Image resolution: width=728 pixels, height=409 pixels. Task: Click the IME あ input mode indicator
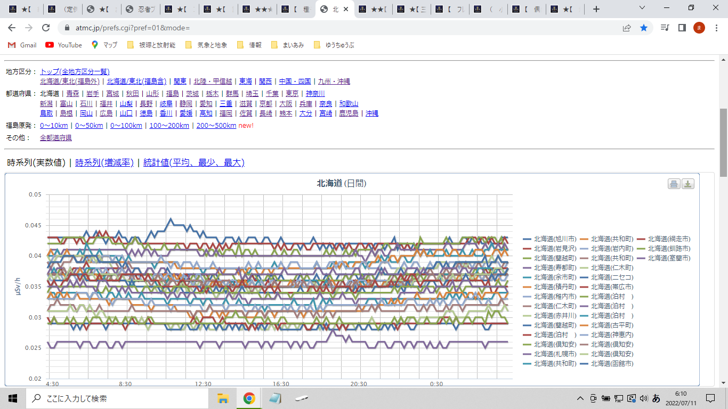[657, 398]
